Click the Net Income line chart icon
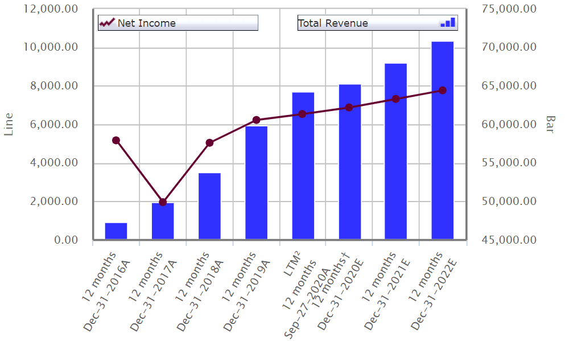 pos(108,23)
